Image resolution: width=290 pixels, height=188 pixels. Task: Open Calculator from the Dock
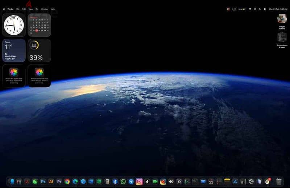pyautogui.click(x=107, y=182)
